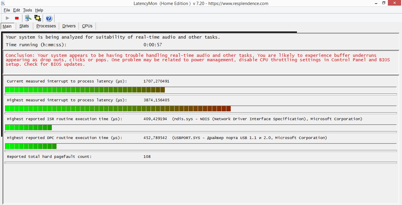Restore down the LatencyMon window
The width and height of the screenshot is (402, 205).
click(x=384, y=3)
